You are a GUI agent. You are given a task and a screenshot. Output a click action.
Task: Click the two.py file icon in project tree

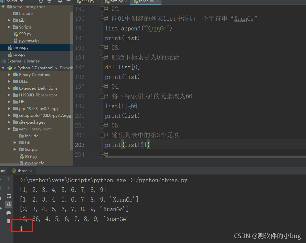[10, 54]
